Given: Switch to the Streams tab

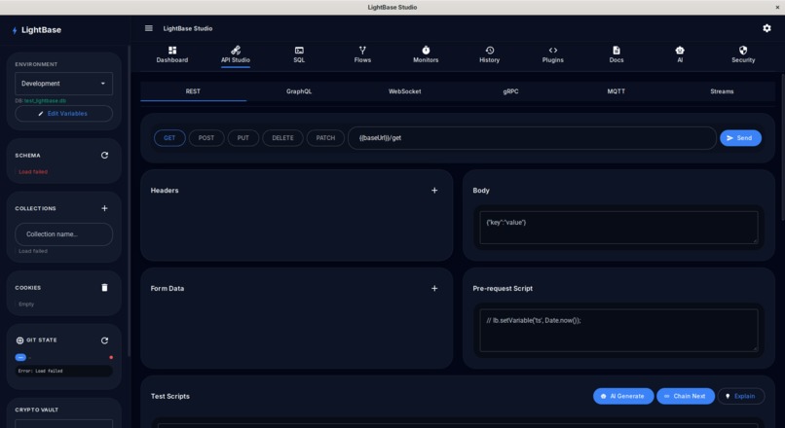Looking at the screenshot, I should point(722,91).
